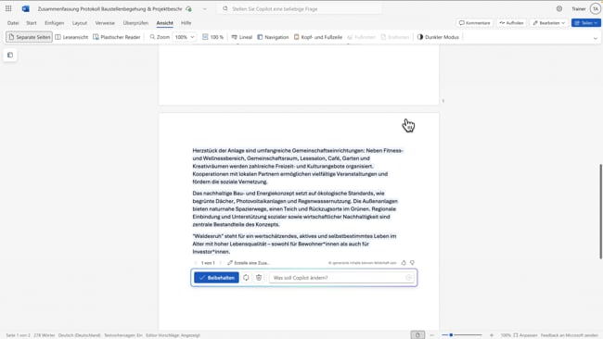
Task: Regenerate the Copilot draft
Action: pyautogui.click(x=246, y=278)
